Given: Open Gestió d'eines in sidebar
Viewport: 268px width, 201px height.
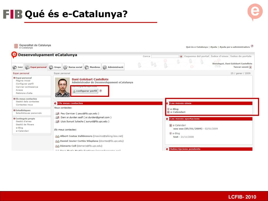Looking at the screenshot, I should point(24,121).
